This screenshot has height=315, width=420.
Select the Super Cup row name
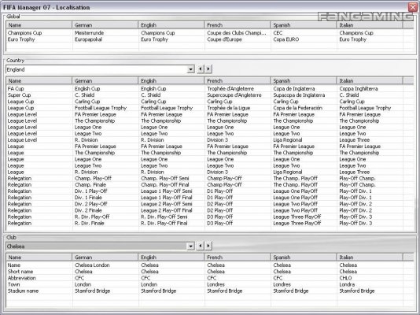point(20,95)
